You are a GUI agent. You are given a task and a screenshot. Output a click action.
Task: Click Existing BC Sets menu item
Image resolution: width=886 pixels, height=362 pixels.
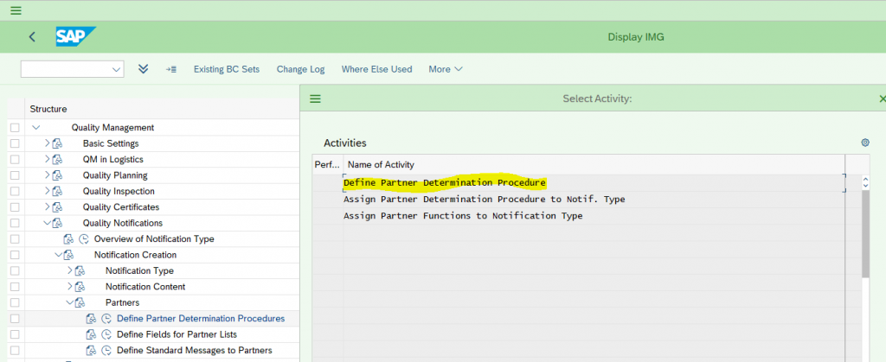point(227,69)
